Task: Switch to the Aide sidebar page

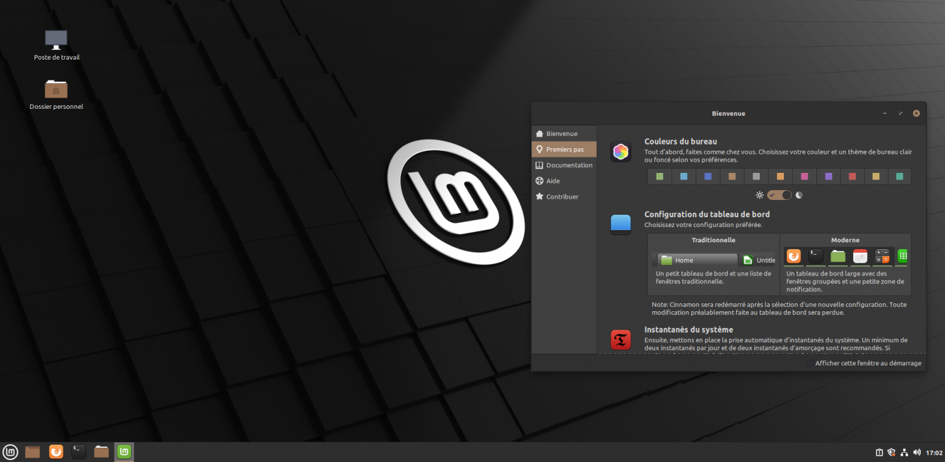Action: click(564, 181)
